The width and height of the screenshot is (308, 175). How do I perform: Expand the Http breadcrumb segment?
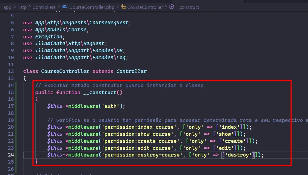point(22,7)
